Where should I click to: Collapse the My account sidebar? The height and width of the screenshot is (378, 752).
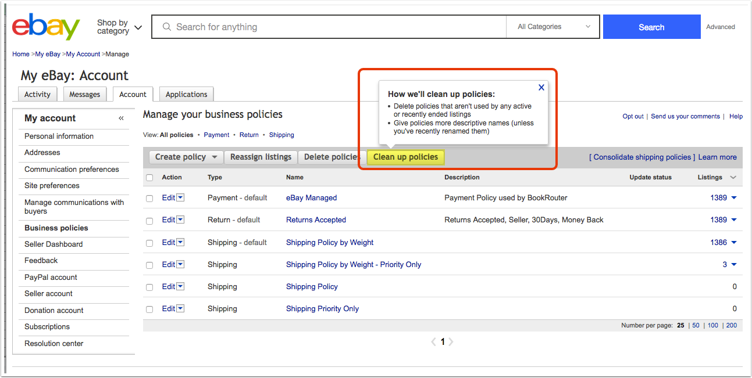(121, 118)
